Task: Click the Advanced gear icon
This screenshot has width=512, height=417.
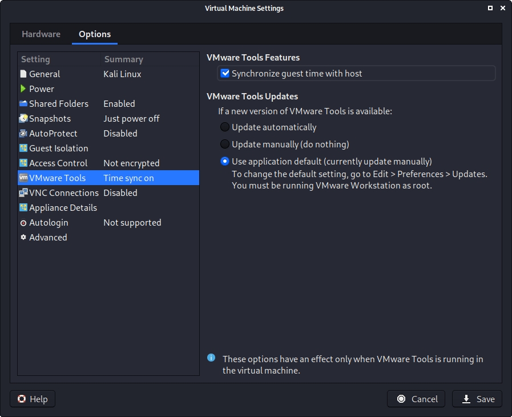Action: [23, 238]
